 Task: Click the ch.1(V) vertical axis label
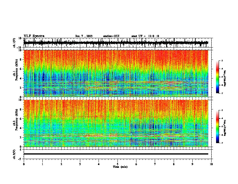pyautogui.click(x=14, y=43)
